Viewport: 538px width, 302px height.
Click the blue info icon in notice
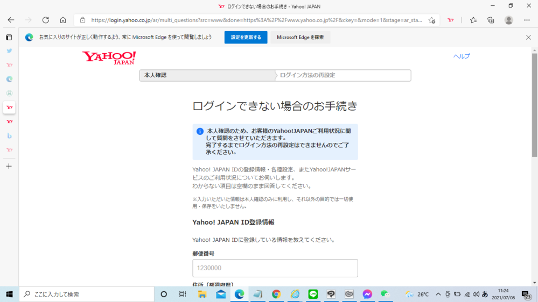coord(200,132)
